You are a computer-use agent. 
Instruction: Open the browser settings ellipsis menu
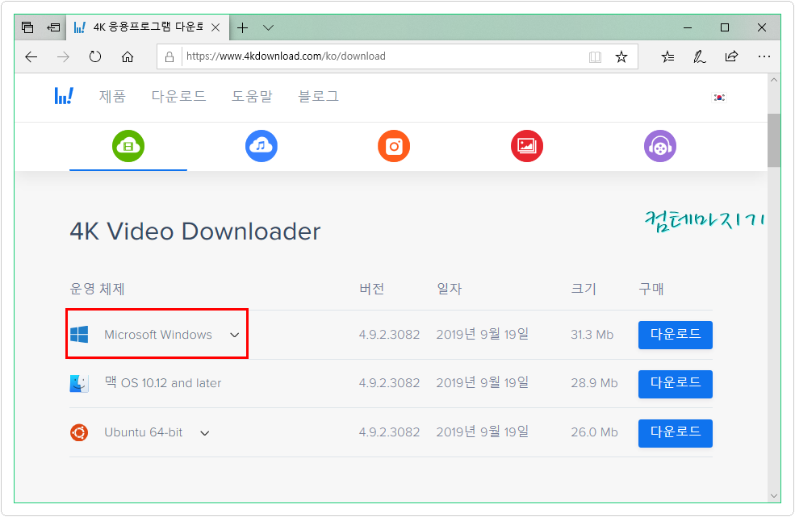(x=764, y=56)
